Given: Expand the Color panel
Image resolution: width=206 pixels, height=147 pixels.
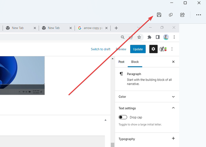Looking at the screenshot, I should coord(147,97).
